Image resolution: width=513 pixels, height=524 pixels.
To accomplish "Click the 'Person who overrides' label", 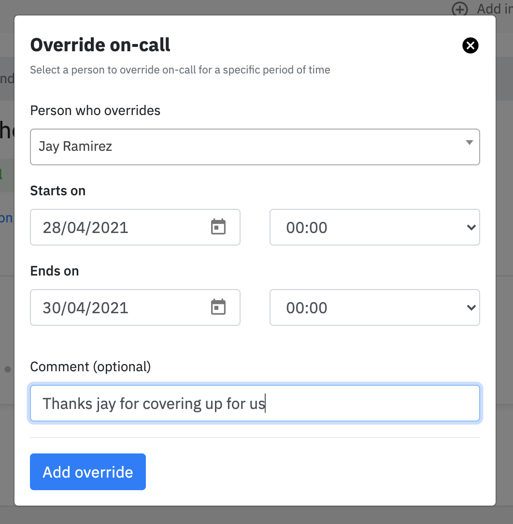I will (95, 111).
